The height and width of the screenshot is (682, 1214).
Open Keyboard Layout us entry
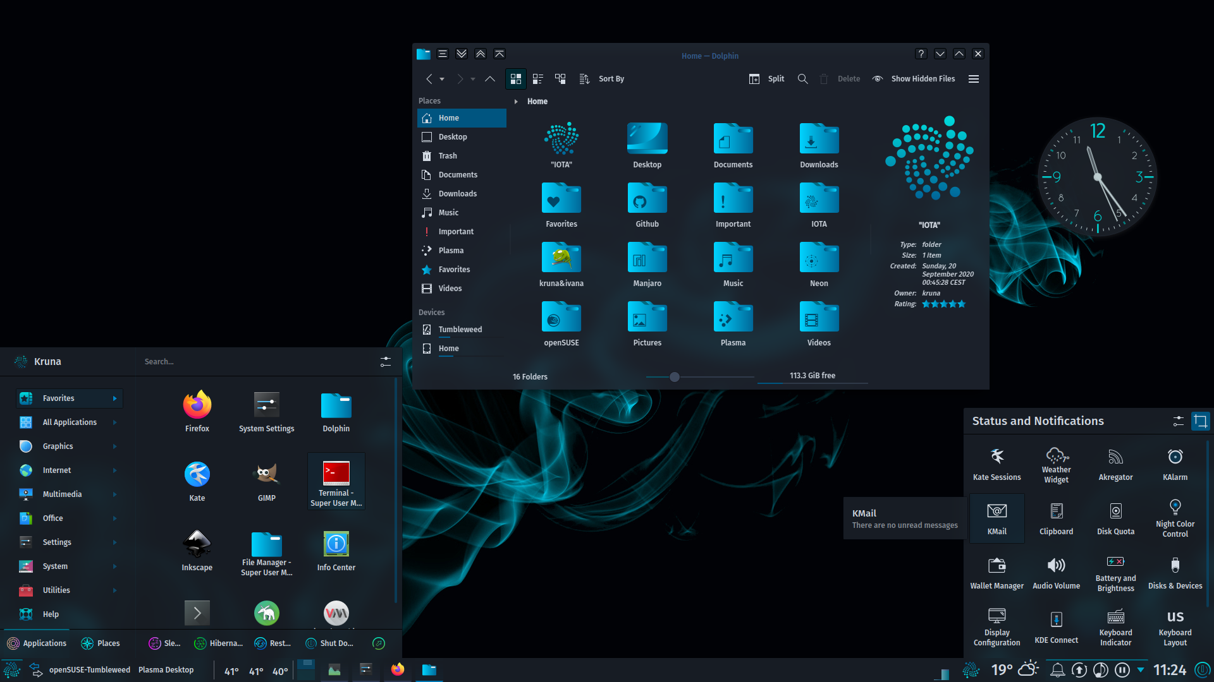(x=1175, y=628)
